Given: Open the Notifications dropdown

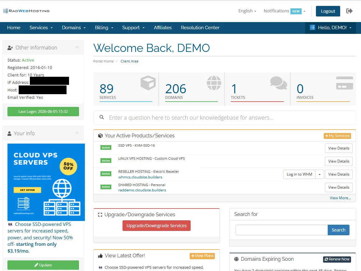Looking at the screenshot, I should click(x=285, y=11).
